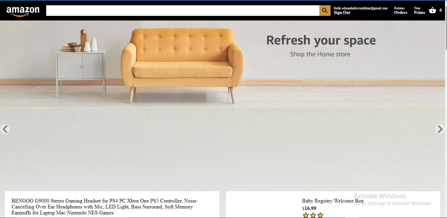Image resolution: width=447 pixels, height=218 pixels.
Task: Click the $16.99 price label
Action: click(309, 208)
